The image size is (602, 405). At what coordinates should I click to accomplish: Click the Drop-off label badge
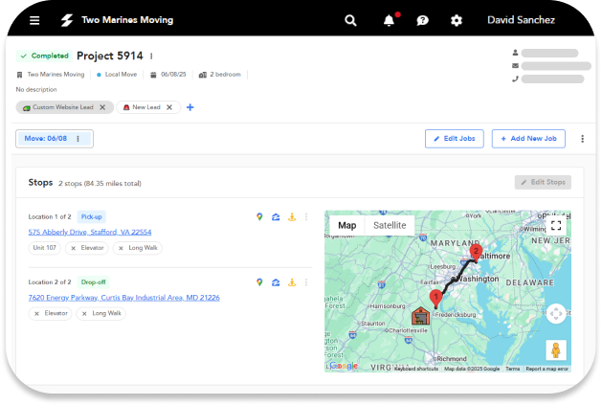93,282
